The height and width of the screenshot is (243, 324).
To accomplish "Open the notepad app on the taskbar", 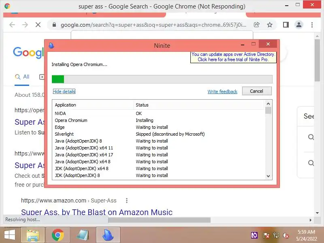I will 83,235.
